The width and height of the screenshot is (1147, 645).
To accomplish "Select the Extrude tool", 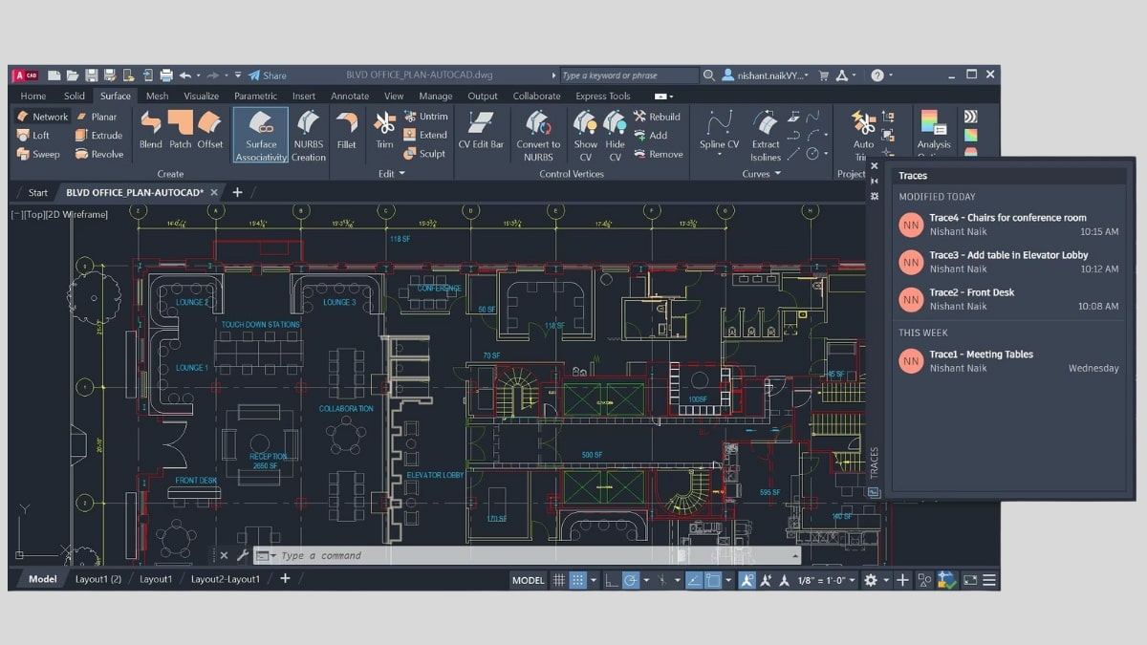I will 99,136.
